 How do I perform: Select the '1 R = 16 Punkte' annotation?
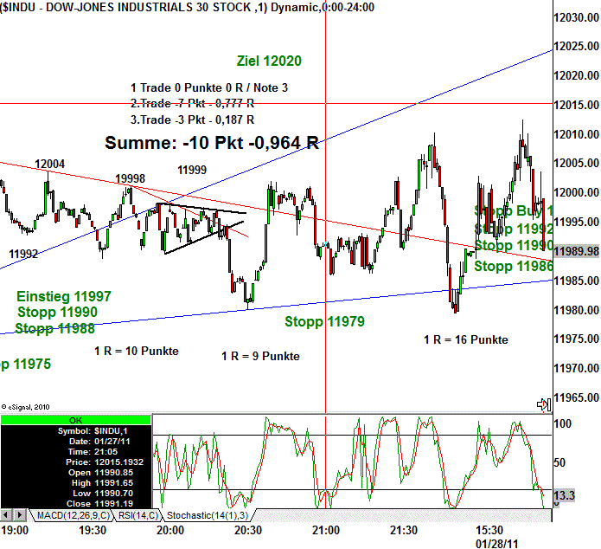pos(465,340)
